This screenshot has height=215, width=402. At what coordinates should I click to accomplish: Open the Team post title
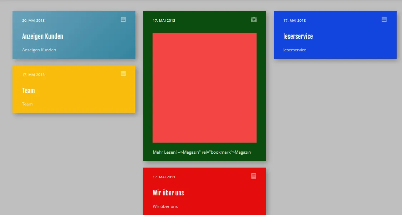[x=29, y=91]
